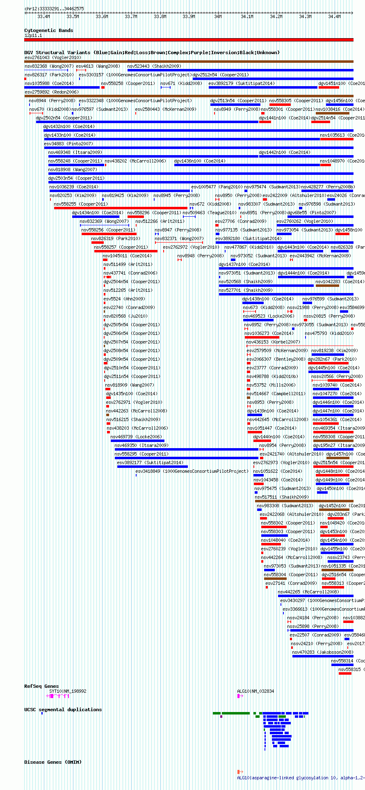Select variant nssv24210 (Perry2008)
The width and height of the screenshot is (365, 790).
(x=292, y=648)
